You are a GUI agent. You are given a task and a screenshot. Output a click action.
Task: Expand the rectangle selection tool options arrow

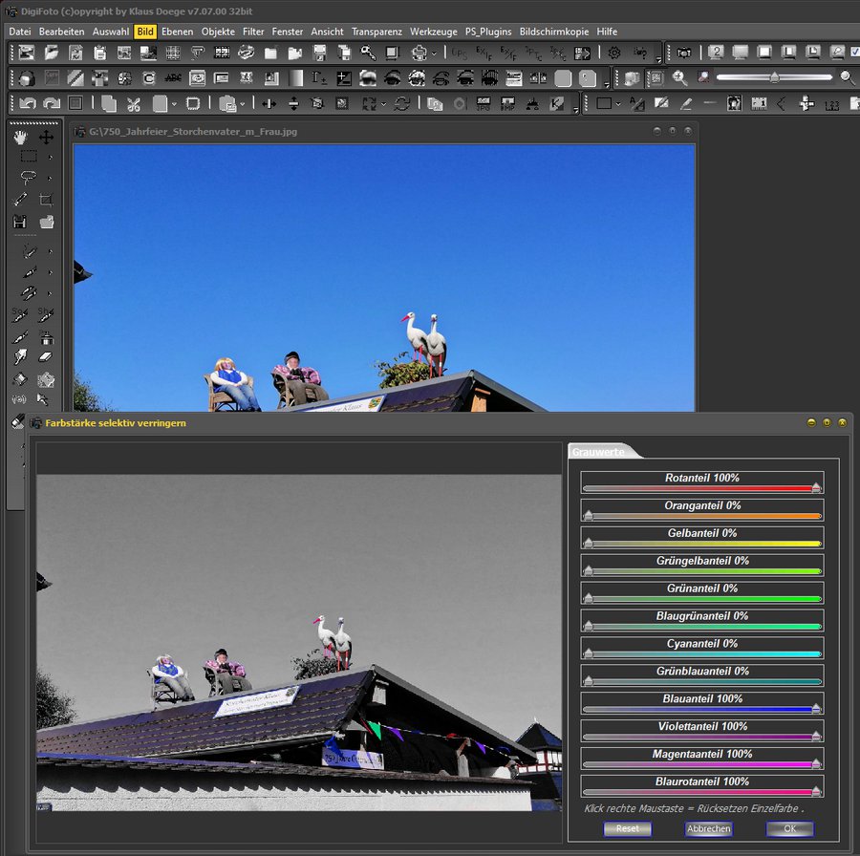pos(50,157)
